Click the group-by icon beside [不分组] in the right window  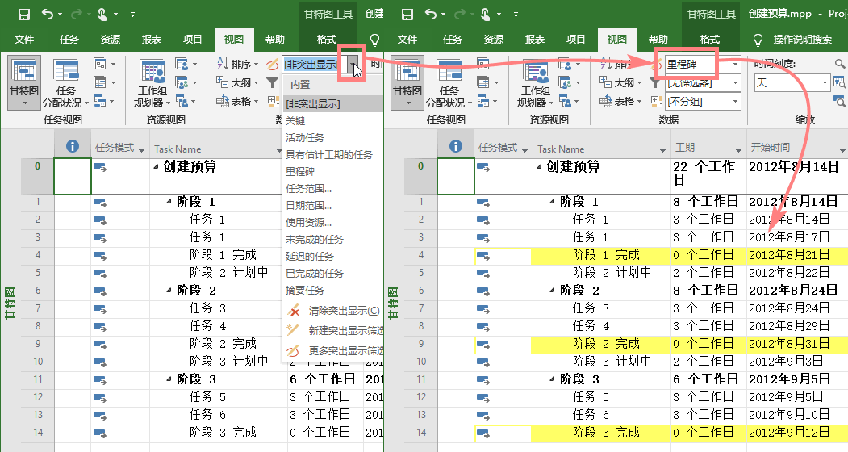[x=656, y=101]
